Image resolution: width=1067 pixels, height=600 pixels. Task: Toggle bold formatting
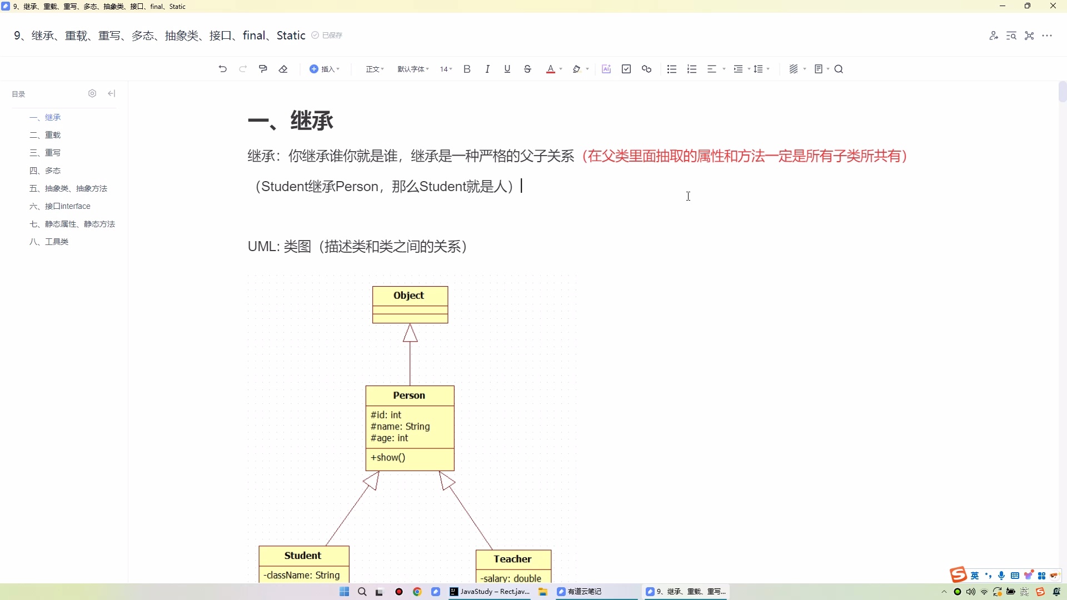[467, 68]
